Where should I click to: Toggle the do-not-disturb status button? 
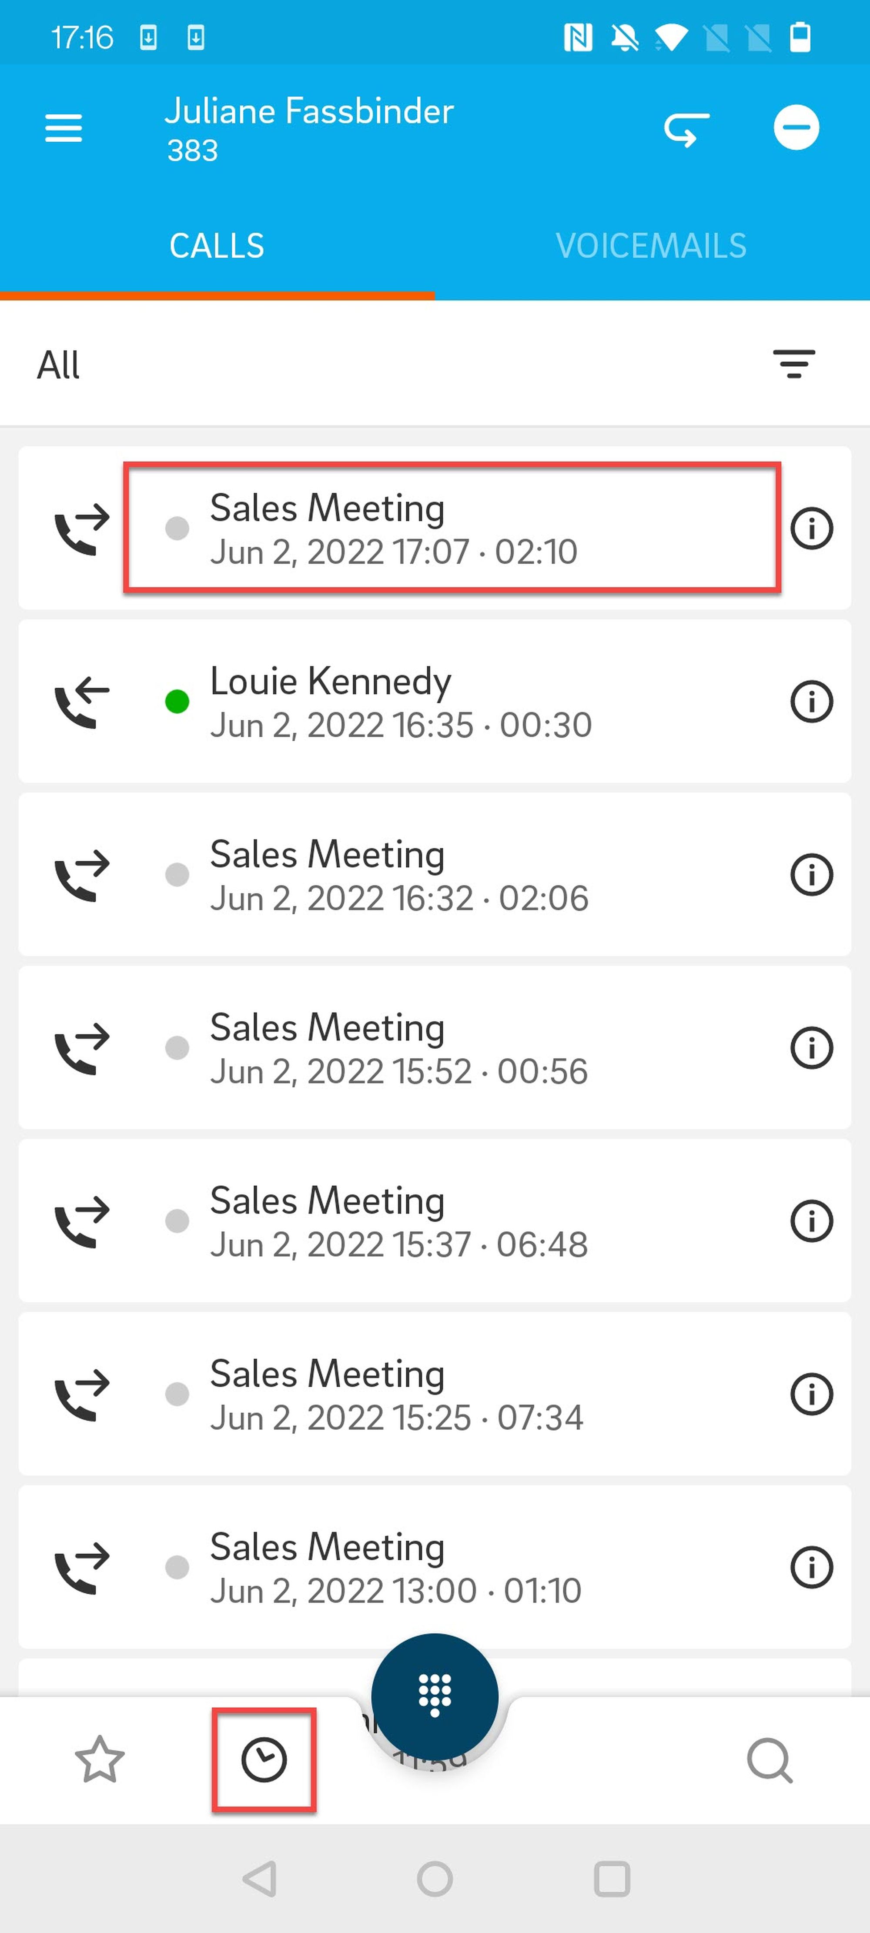point(796,127)
